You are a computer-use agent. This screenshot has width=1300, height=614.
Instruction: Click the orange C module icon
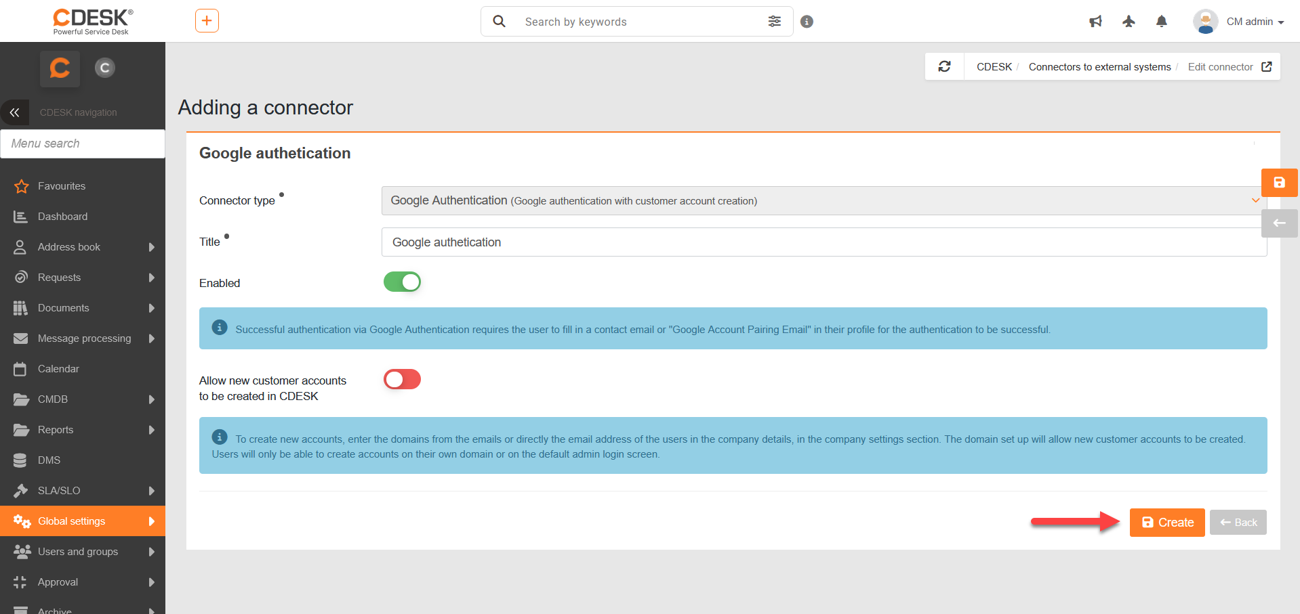[x=60, y=68]
